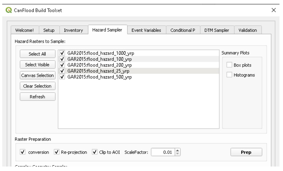Image resolution: width=283 pixels, height=171 pixels.
Task: Open the Setup tab
Action: tap(49, 30)
